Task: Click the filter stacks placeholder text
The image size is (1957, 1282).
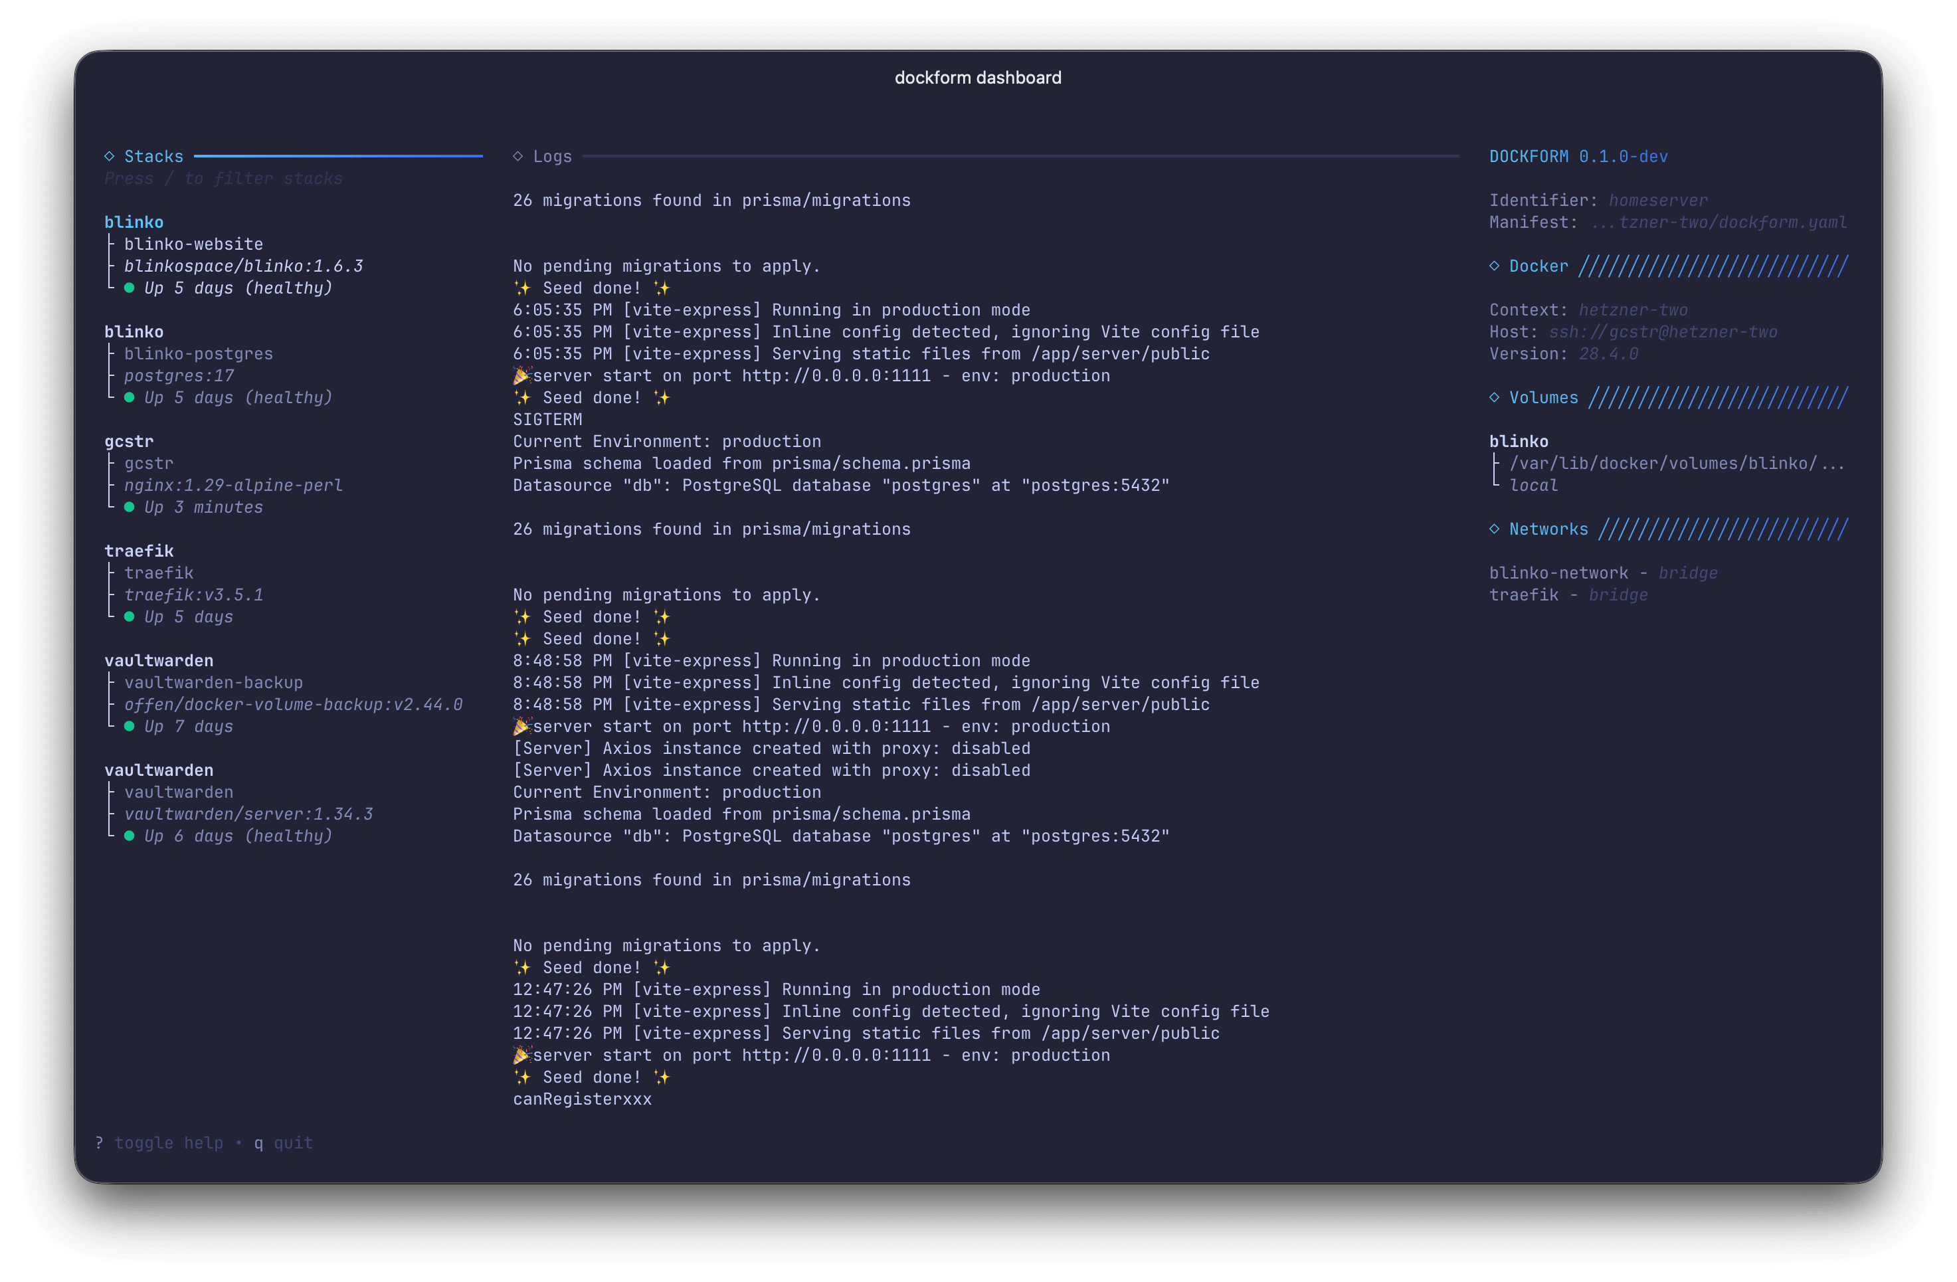Action: click(223, 179)
